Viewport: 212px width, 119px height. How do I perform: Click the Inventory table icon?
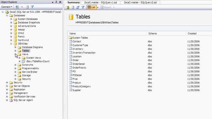click(x=71, y=49)
